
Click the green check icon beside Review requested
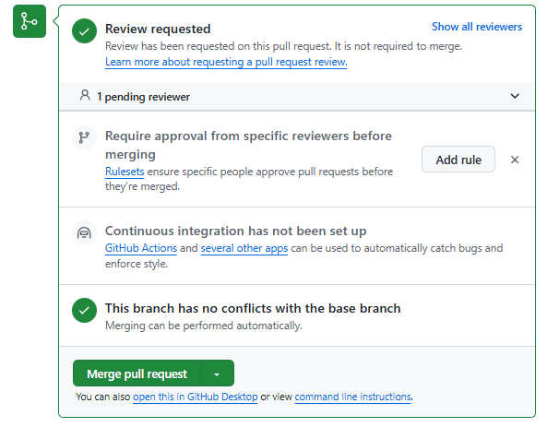[85, 31]
